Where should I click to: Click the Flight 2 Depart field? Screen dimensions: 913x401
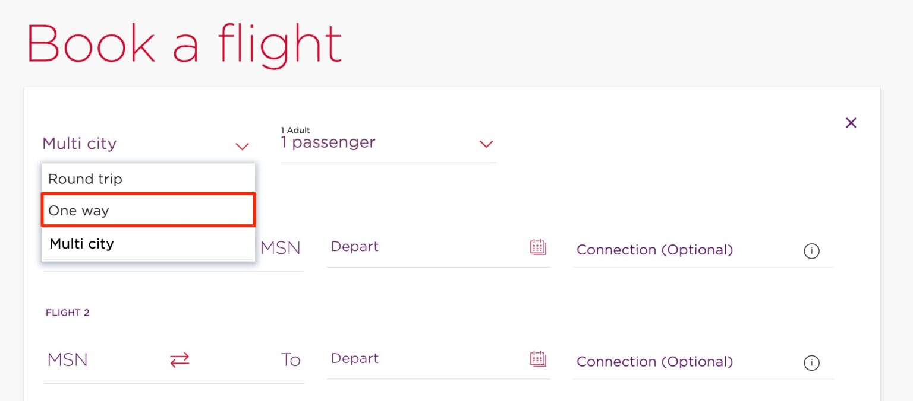tap(355, 358)
